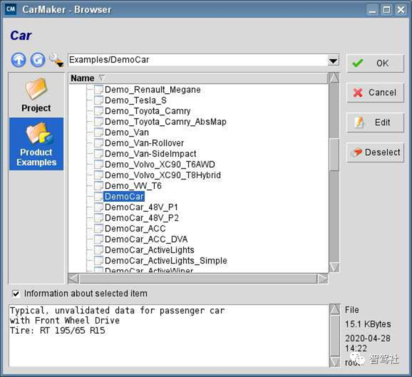Click info text box scroll down arrow
The image size is (412, 377).
(335, 362)
